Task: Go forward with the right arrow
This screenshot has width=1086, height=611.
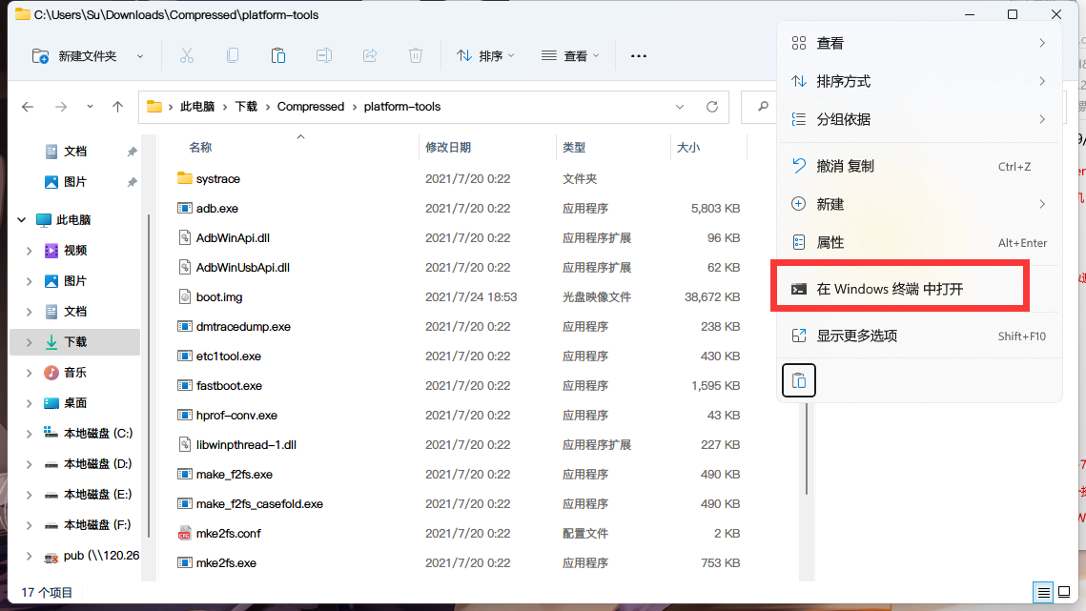Action: point(61,107)
